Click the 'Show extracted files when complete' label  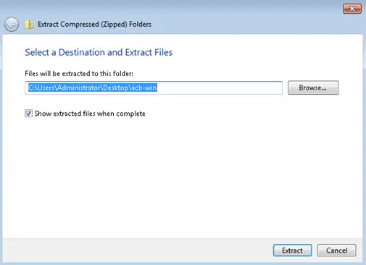90,114
